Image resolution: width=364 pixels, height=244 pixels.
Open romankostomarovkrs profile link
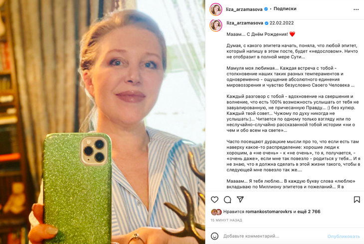point(269,212)
